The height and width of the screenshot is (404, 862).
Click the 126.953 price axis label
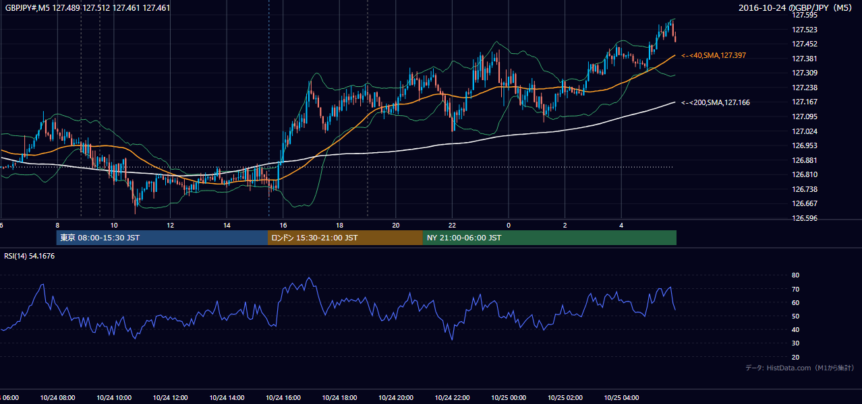[805, 145]
